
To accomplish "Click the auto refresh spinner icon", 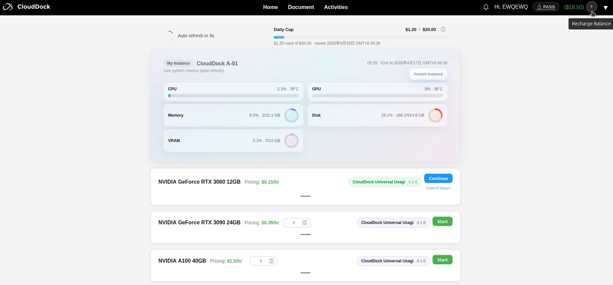I will pyautogui.click(x=169, y=35).
